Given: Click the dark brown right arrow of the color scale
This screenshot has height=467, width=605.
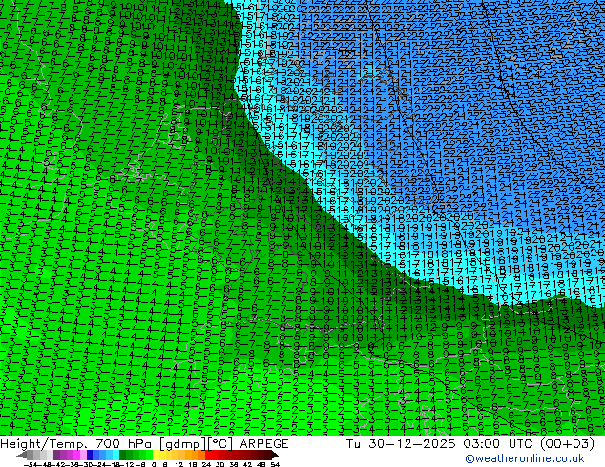Looking at the screenshot, I should coord(275,456).
